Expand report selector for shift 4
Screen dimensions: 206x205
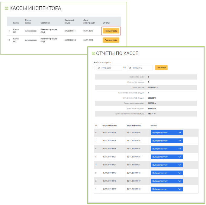[x=167, y=165]
